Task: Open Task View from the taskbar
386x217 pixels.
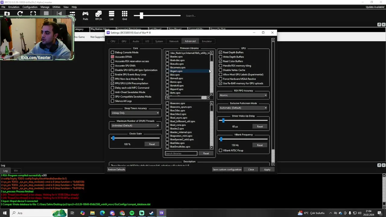Action: [72, 213]
